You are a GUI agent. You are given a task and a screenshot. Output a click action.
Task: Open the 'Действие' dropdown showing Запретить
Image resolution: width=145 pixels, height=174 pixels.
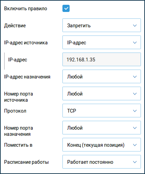[x=102, y=25]
